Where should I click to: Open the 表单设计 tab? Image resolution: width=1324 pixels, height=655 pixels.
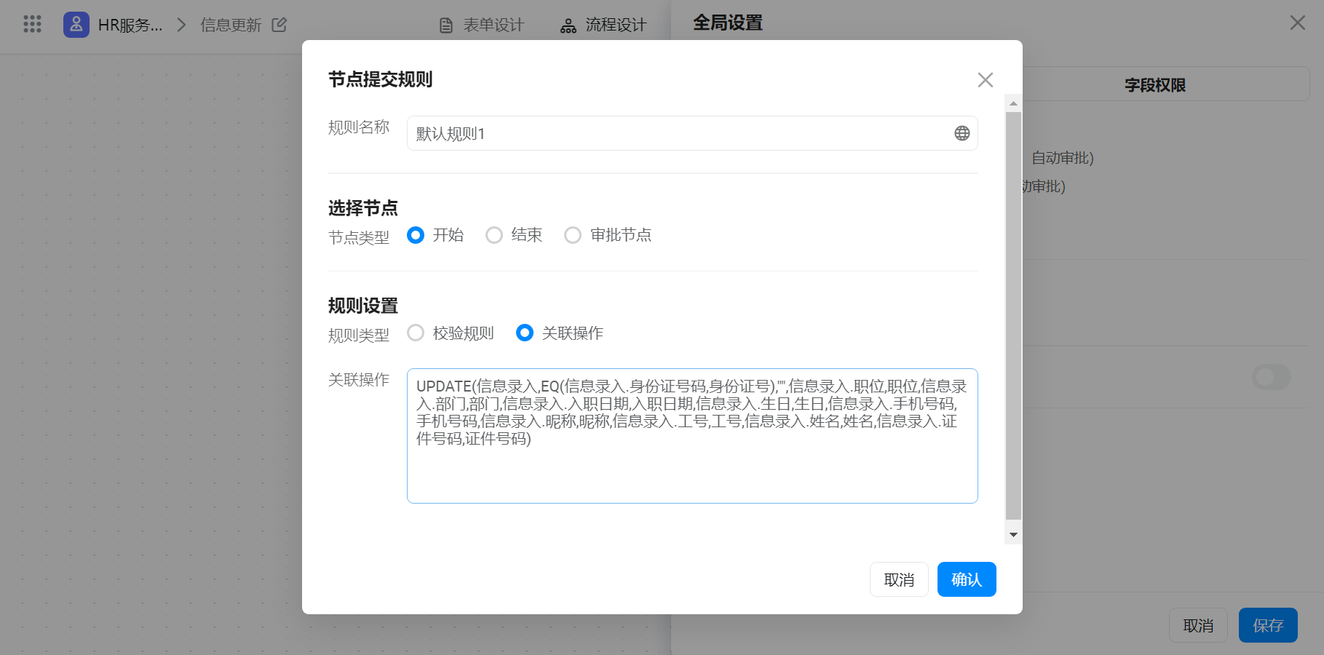pyautogui.click(x=482, y=25)
